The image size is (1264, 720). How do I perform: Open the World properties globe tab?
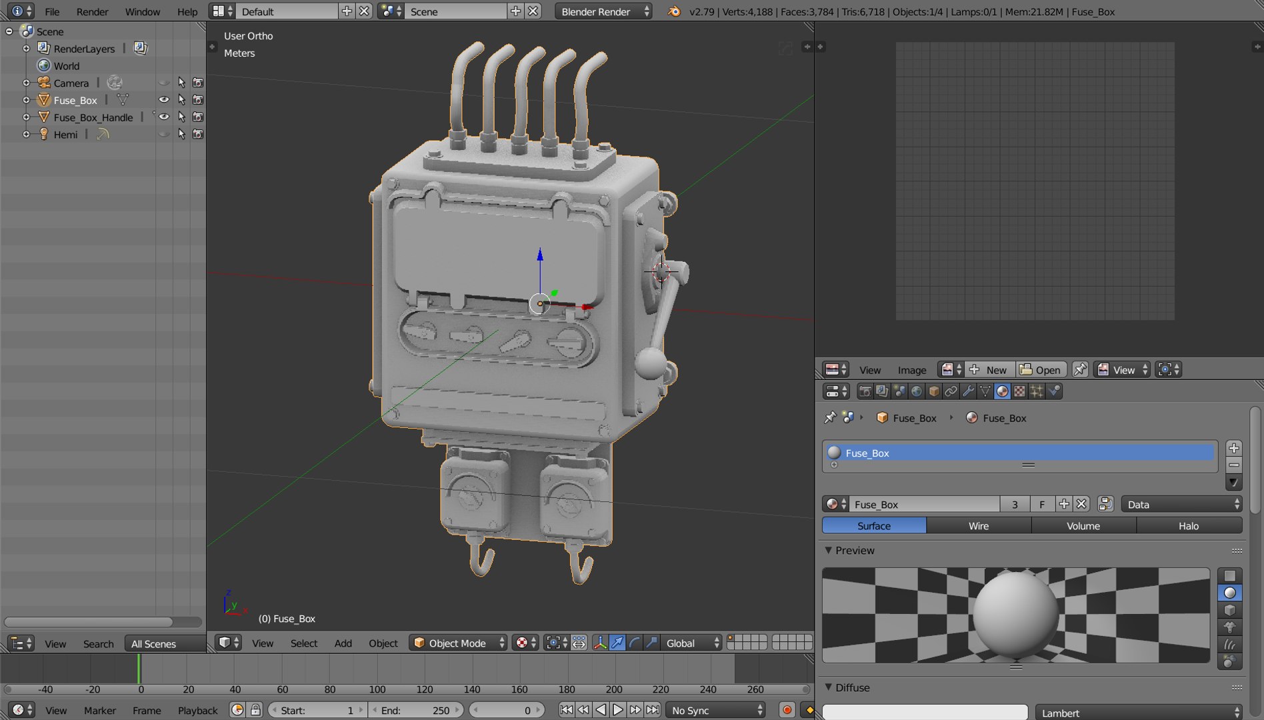coord(917,391)
